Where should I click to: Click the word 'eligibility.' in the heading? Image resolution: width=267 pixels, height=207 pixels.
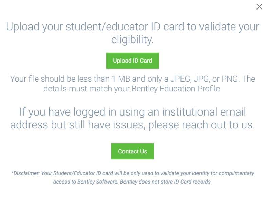(x=132, y=40)
